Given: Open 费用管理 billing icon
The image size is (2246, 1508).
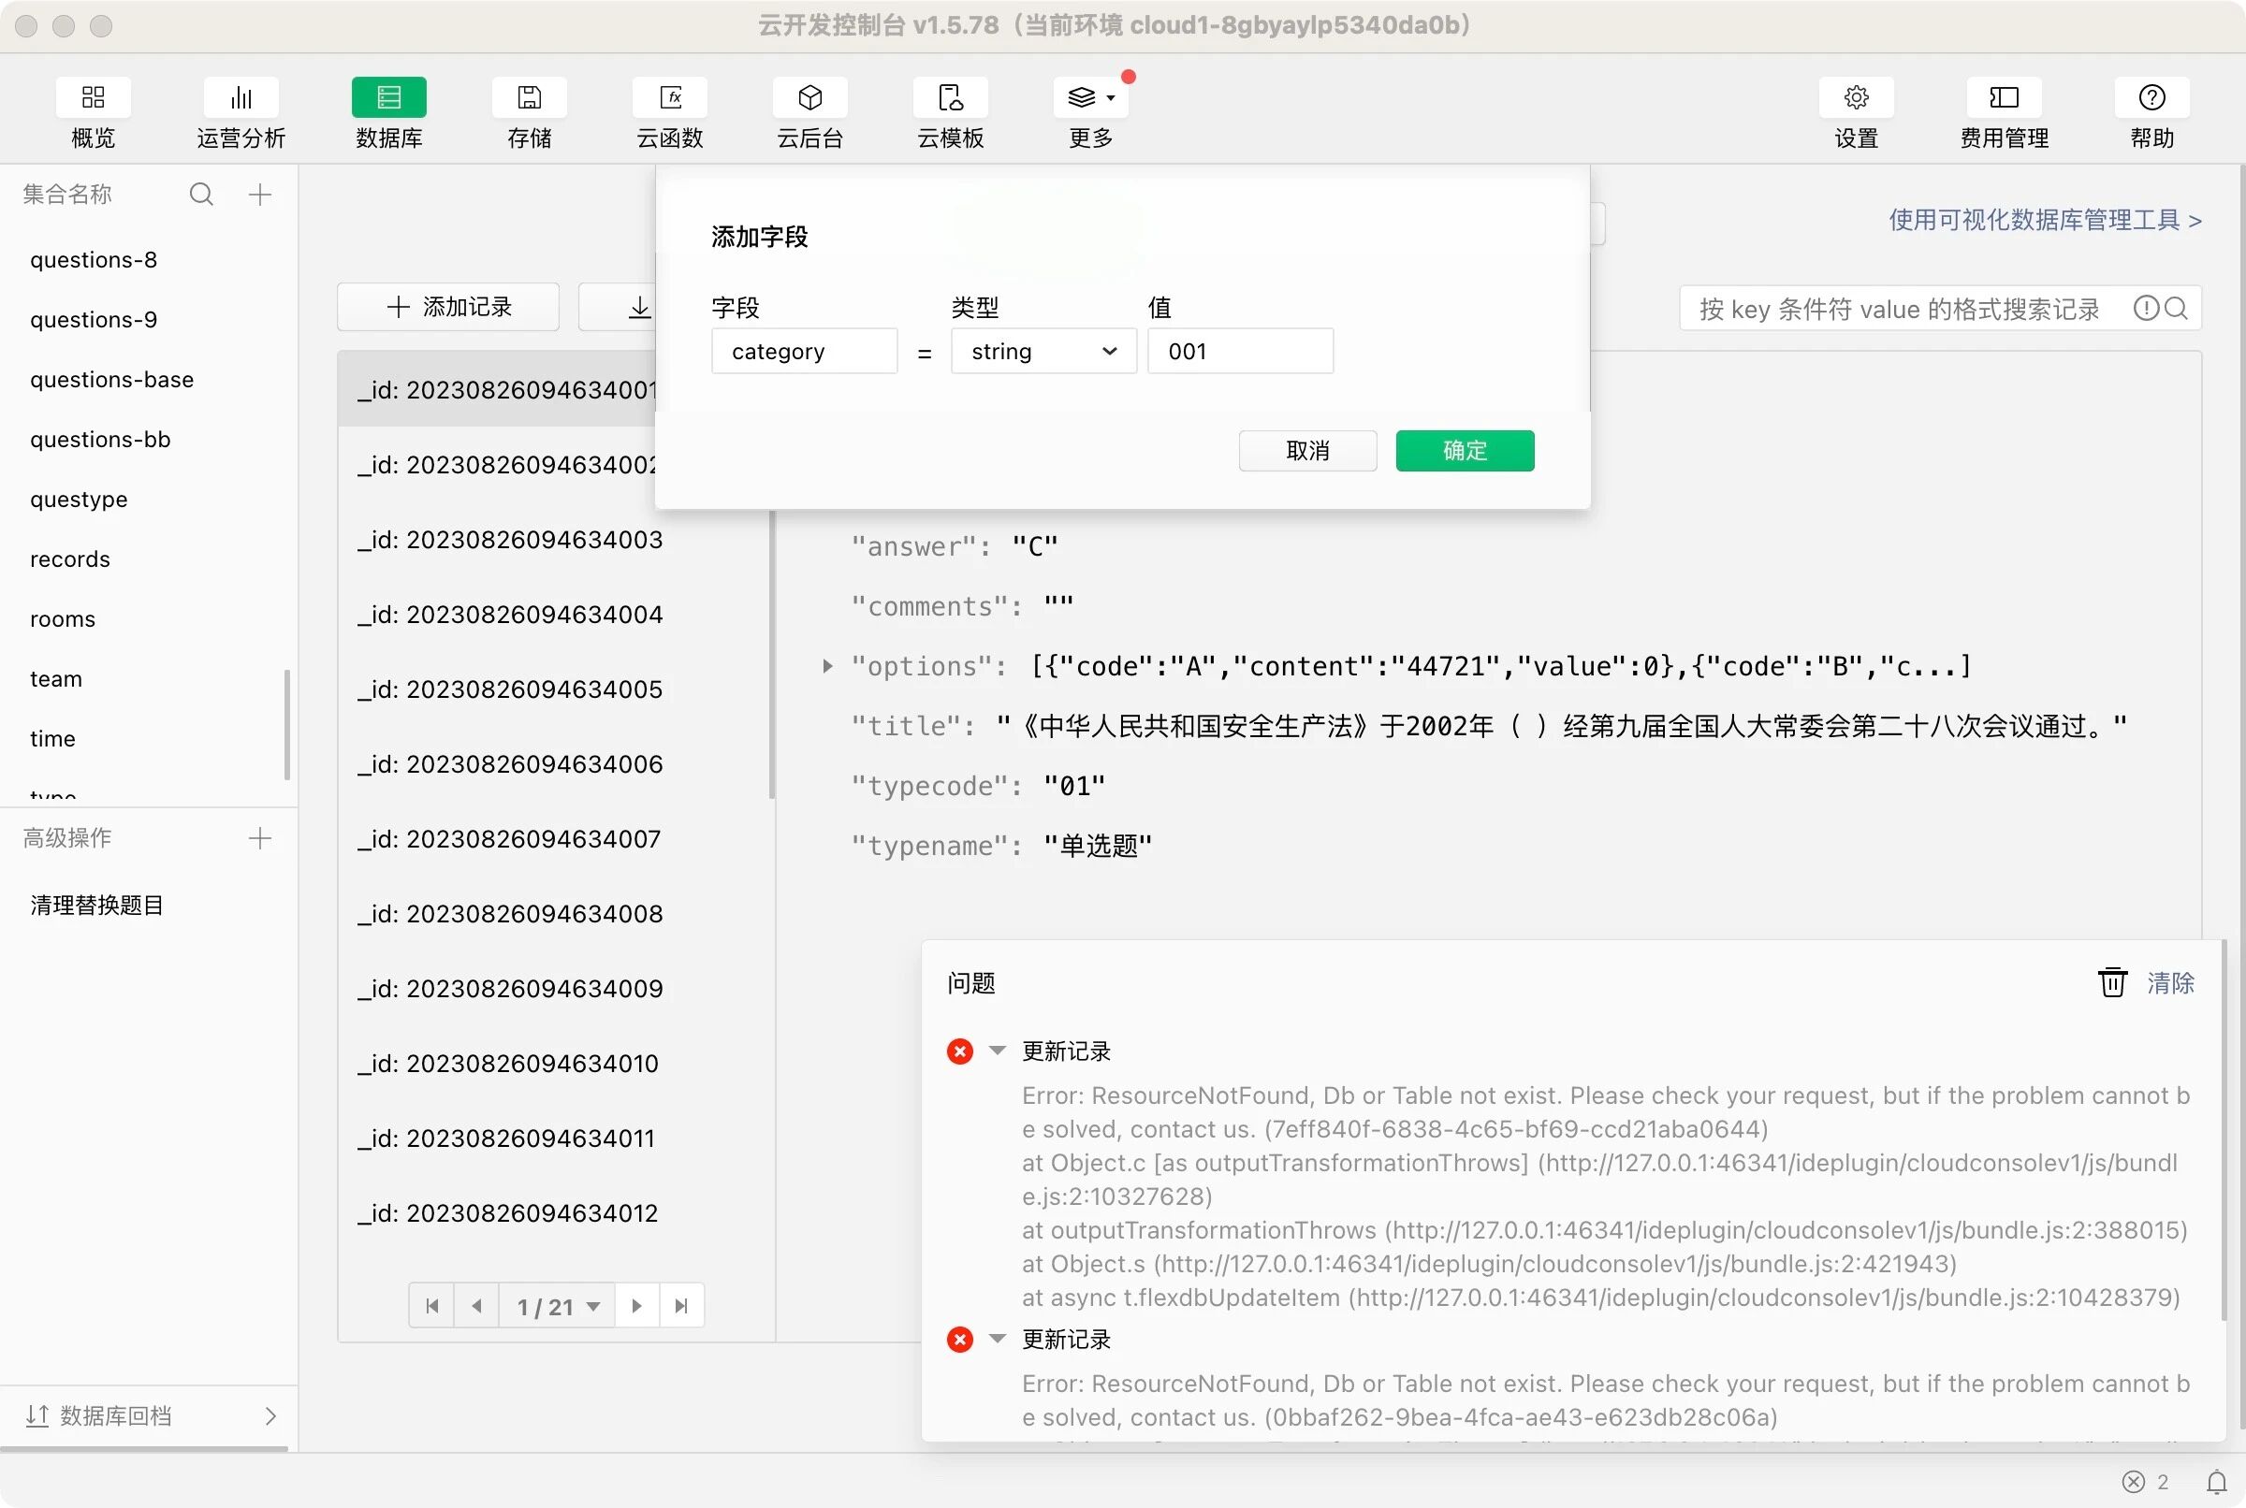Looking at the screenshot, I should coord(2004,97).
